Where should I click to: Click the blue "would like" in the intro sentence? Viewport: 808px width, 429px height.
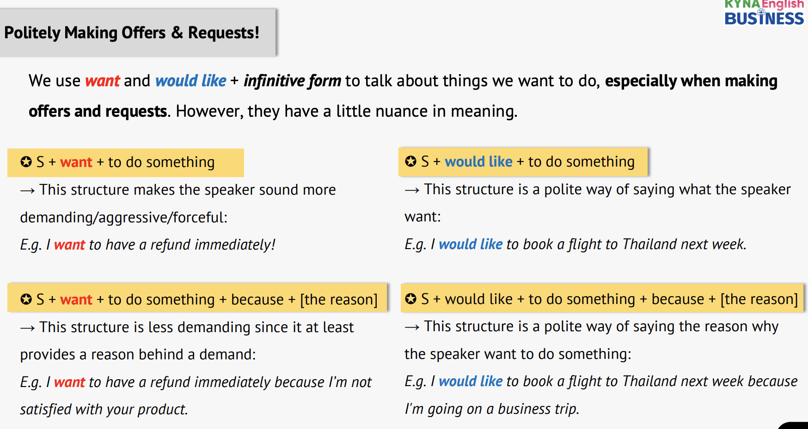pos(190,81)
